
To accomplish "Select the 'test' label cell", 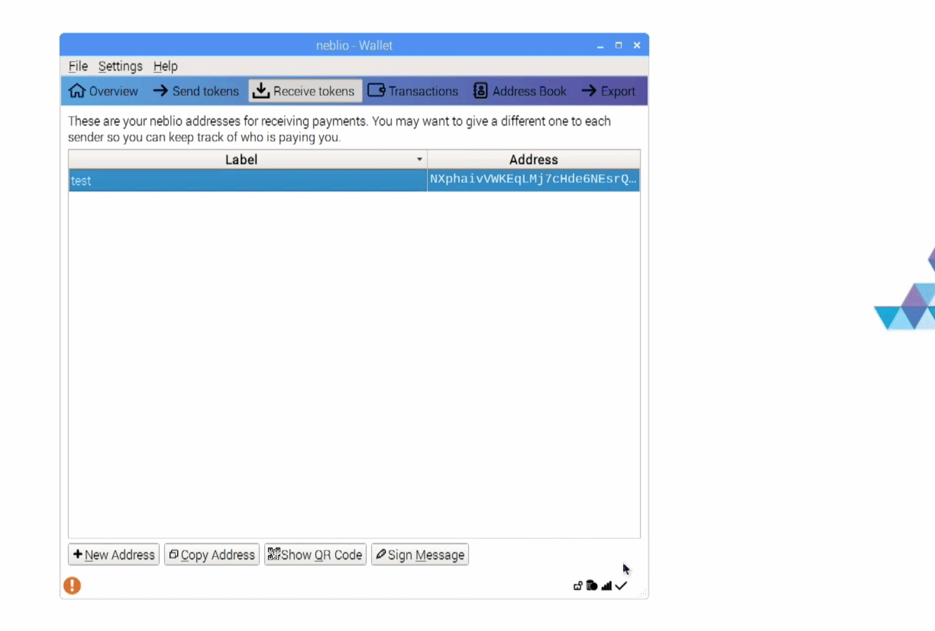I will 248,181.
